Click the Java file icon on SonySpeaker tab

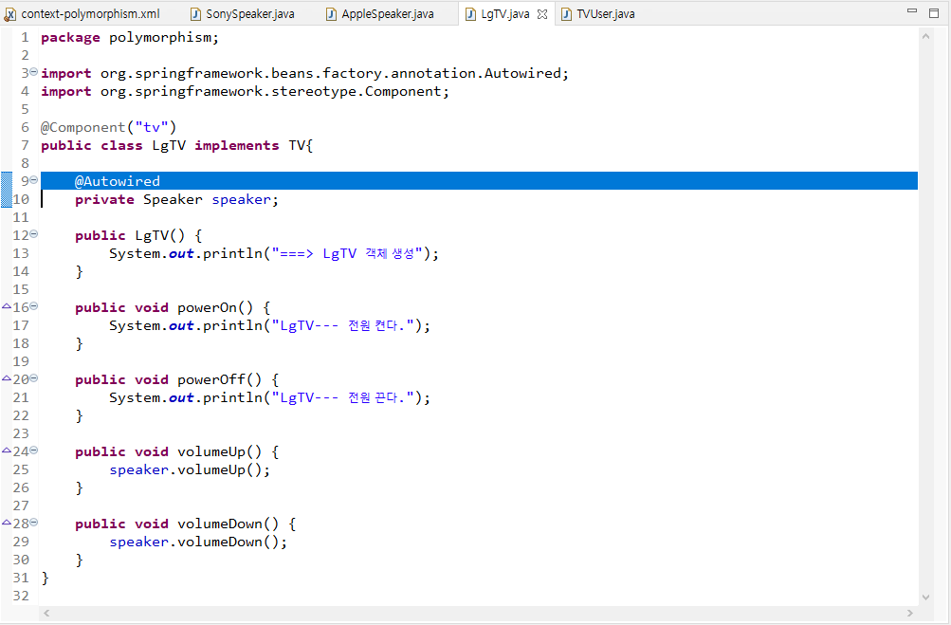[x=195, y=14]
